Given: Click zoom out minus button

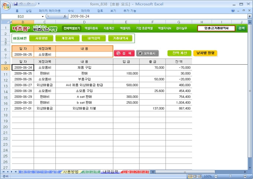Looking at the screenshot, I should pos(216,176).
